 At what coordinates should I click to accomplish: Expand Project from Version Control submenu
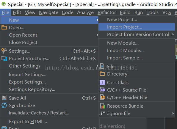(173, 34)
